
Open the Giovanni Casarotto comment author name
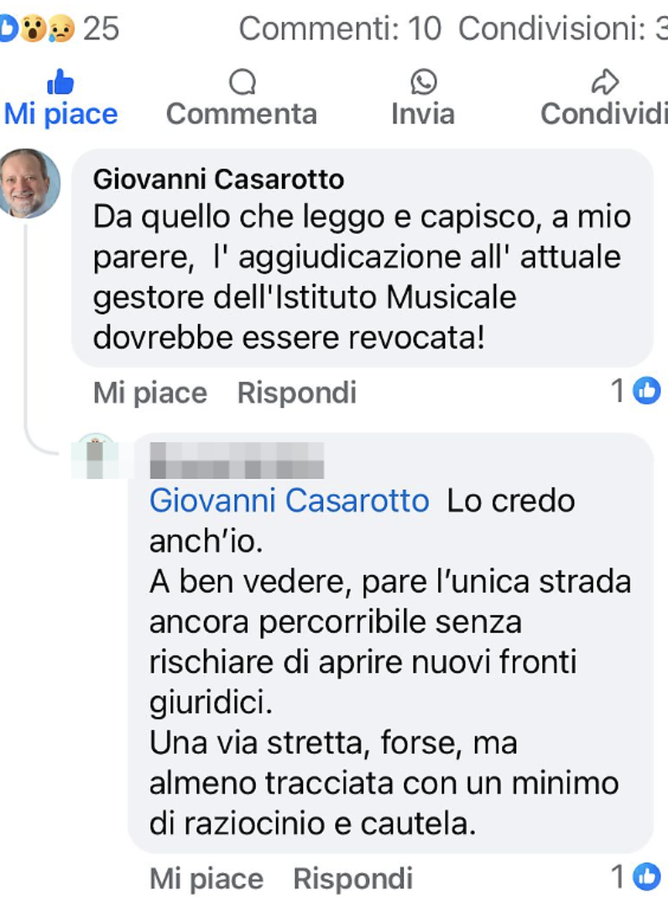coord(218,180)
